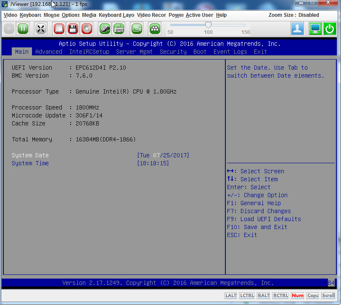Open the Video menu
Viewport: 341px width, 305px height.
tap(11, 15)
